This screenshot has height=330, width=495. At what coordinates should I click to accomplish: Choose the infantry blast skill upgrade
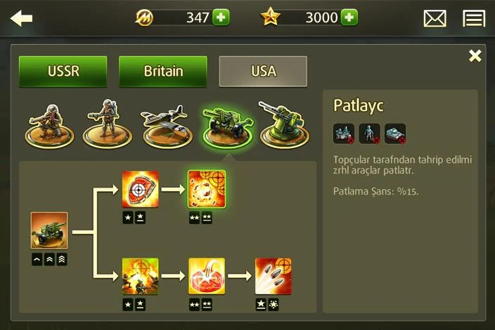click(x=140, y=277)
